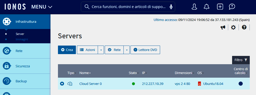
Task: Click the Azioni button
Action: (x=87, y=50)
